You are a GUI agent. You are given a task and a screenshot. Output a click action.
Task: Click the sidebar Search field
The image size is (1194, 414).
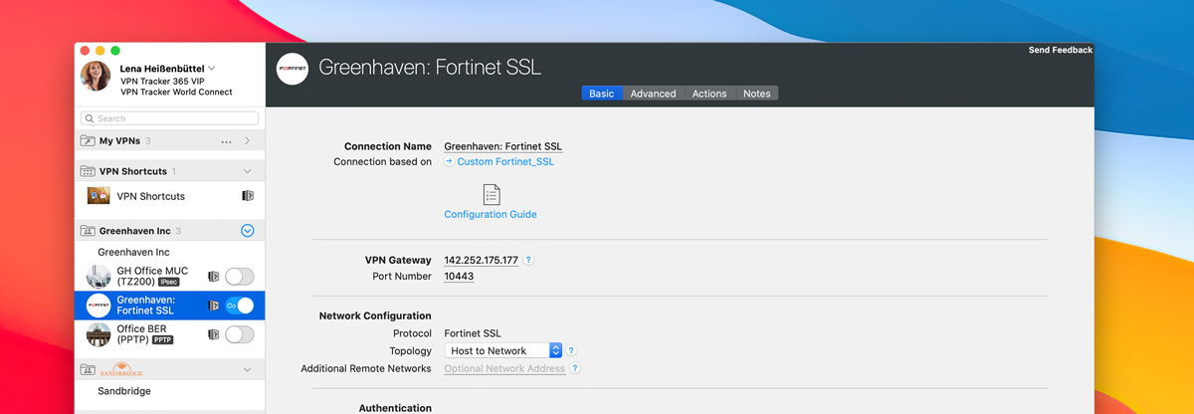[170, 118]
